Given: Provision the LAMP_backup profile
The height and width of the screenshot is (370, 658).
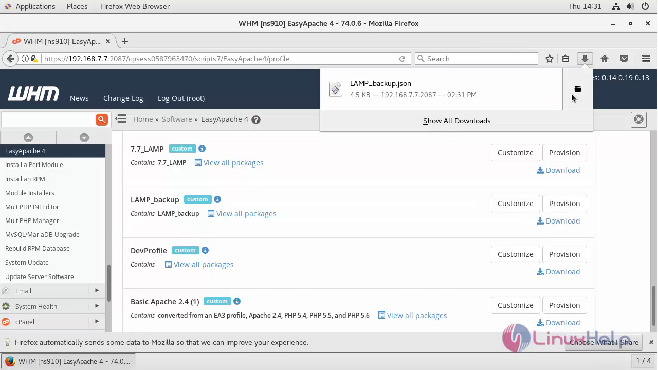Looking at the screenshot, I should click(x=564, y=203).
